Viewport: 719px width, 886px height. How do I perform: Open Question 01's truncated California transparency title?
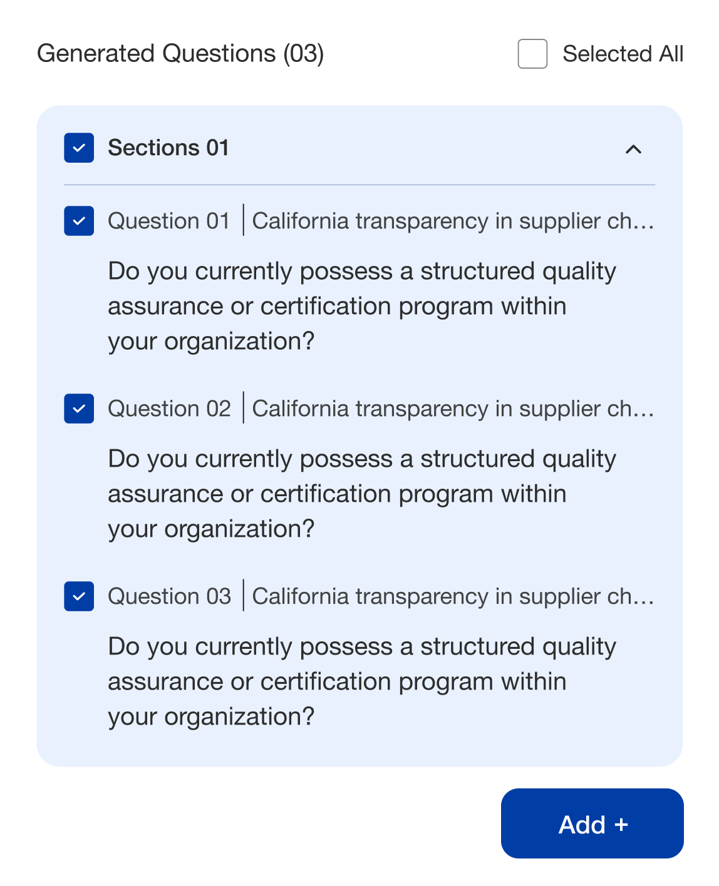pos(452,221)
